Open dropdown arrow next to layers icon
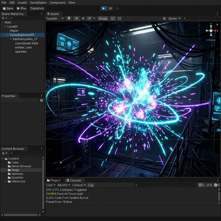 click(94, 18)
